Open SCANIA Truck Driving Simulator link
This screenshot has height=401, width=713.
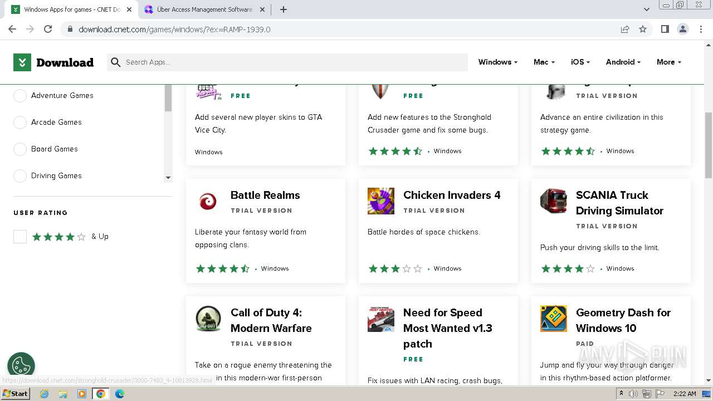point(619,203)
